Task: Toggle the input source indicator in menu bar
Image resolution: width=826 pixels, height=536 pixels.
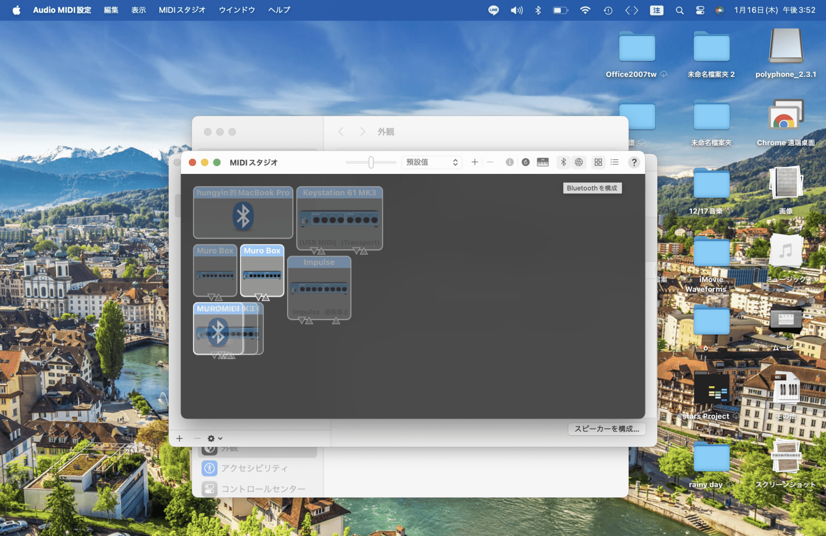Action: tap(657, 10)
